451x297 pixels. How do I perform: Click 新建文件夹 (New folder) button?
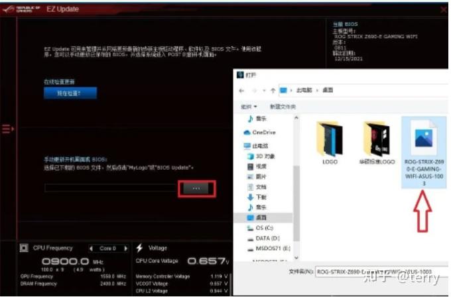tap(283, 107)
